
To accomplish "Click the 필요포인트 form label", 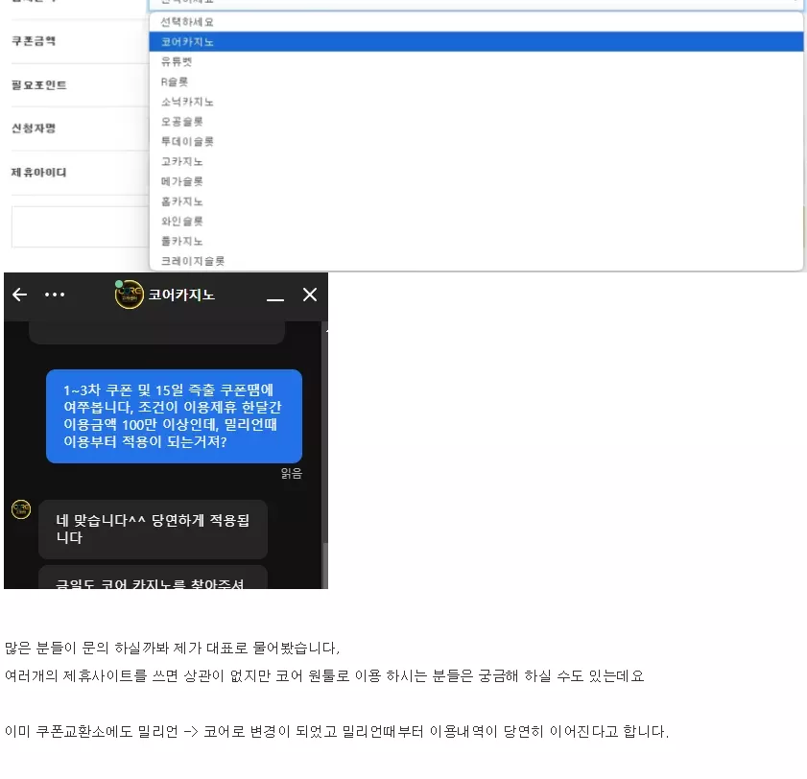I will [x=39, y=84].
